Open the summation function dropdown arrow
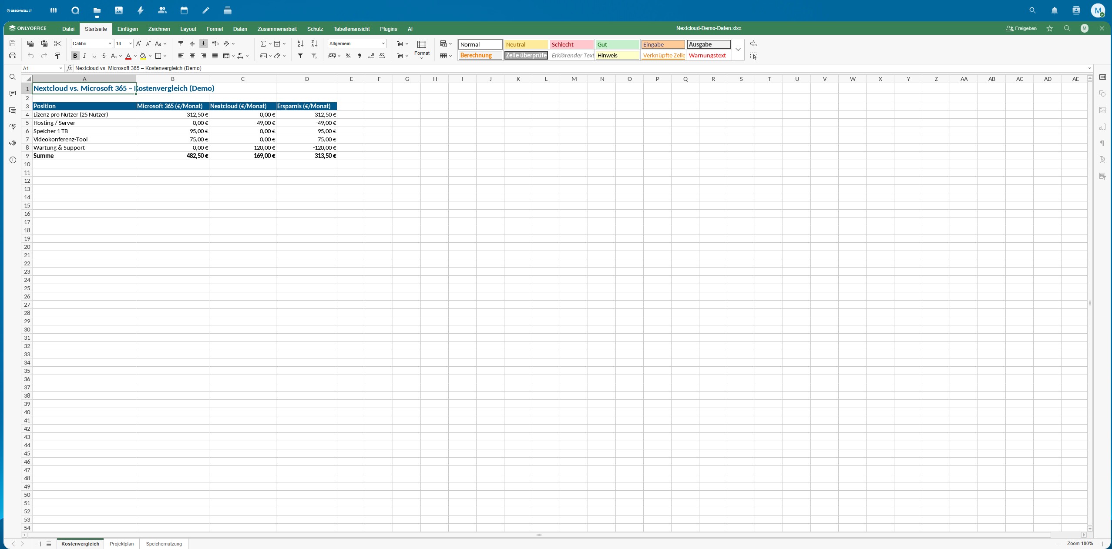The width and height of the screenshot is (1112, 549). coord(270,44)
